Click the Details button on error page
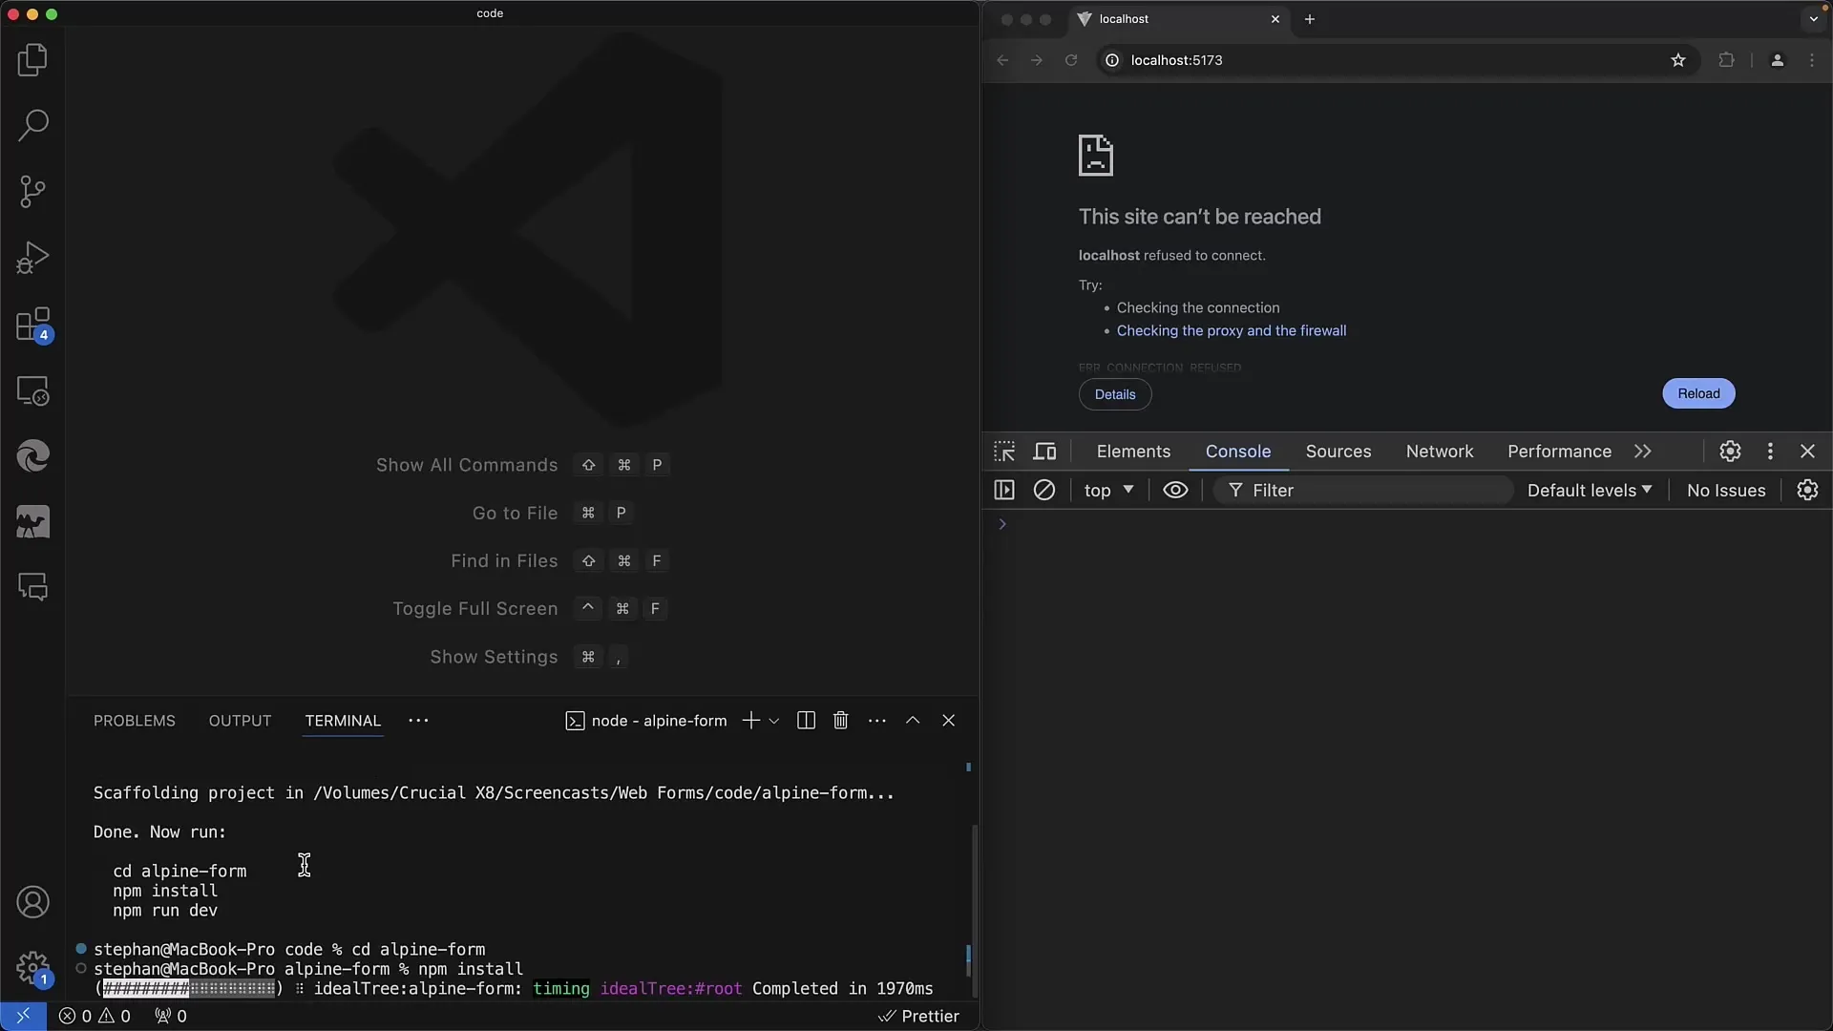This screenshot has height=1031, width=1833. tap(1115, 394)
